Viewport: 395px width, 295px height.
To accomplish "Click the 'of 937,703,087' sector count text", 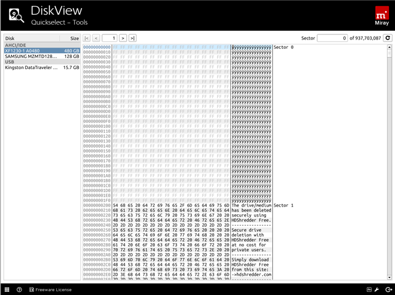I will tap(365, 38).
